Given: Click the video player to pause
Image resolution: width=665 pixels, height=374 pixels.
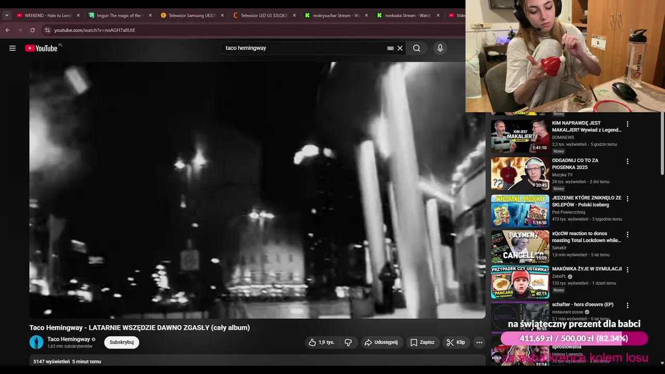Looking at the screenshot, I should 257,190.
